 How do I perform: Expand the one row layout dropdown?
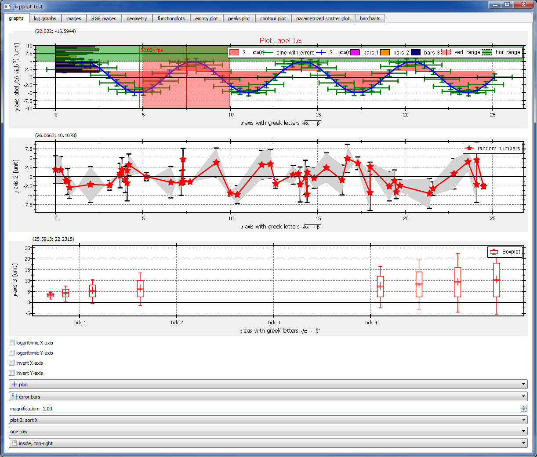click(268, 432)
